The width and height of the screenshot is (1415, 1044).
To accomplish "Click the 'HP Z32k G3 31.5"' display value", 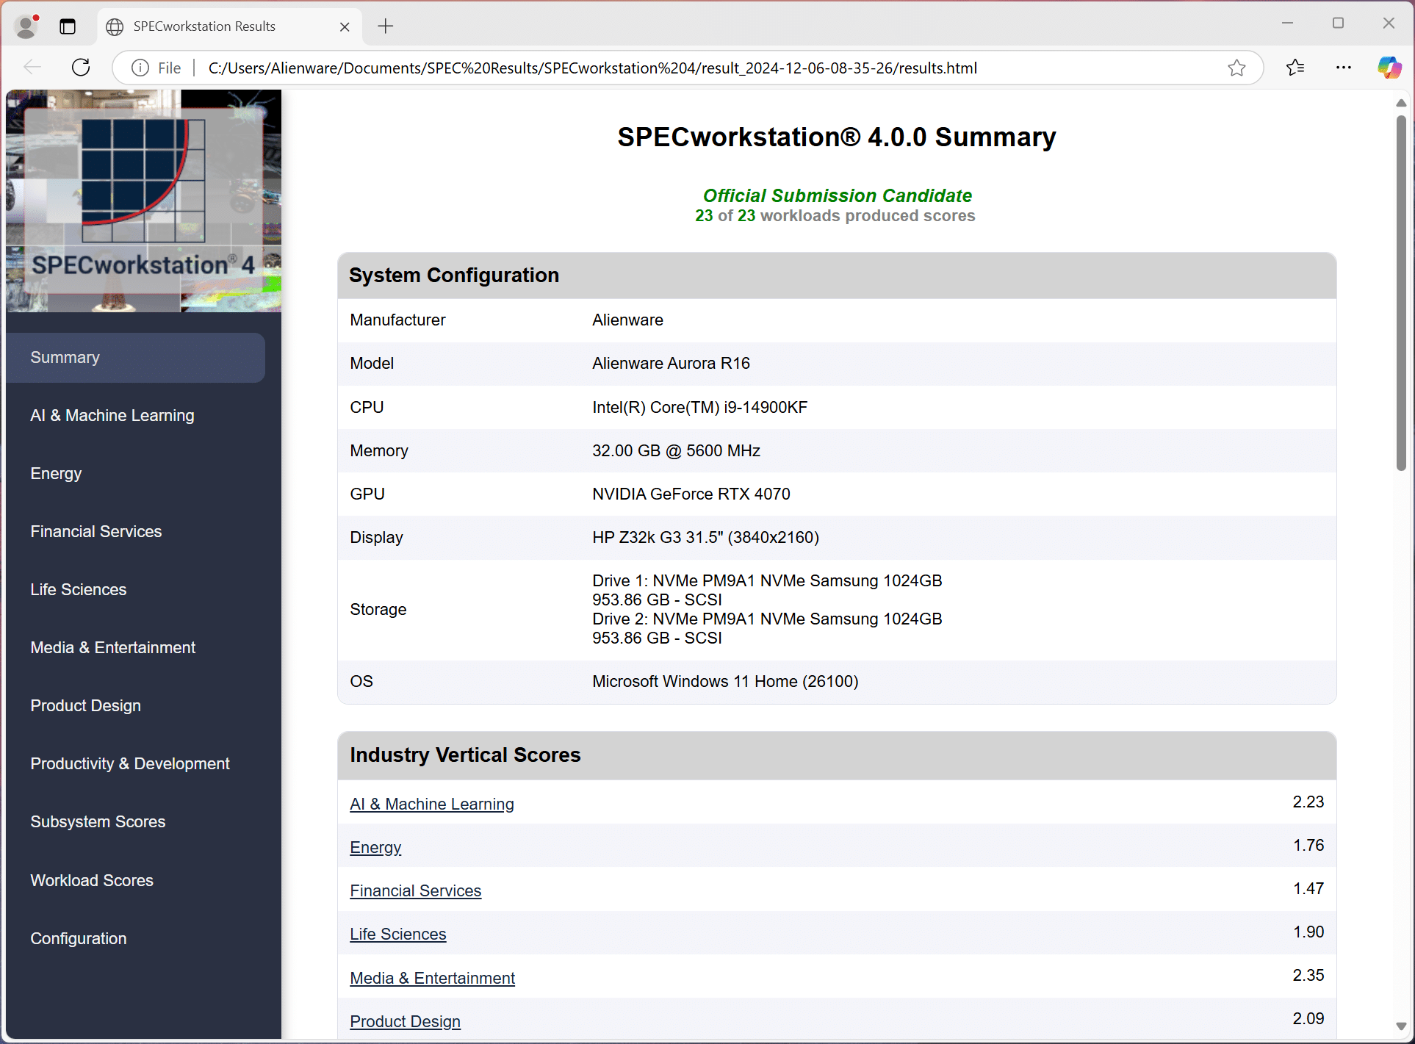I will click(x=706, y=537).
